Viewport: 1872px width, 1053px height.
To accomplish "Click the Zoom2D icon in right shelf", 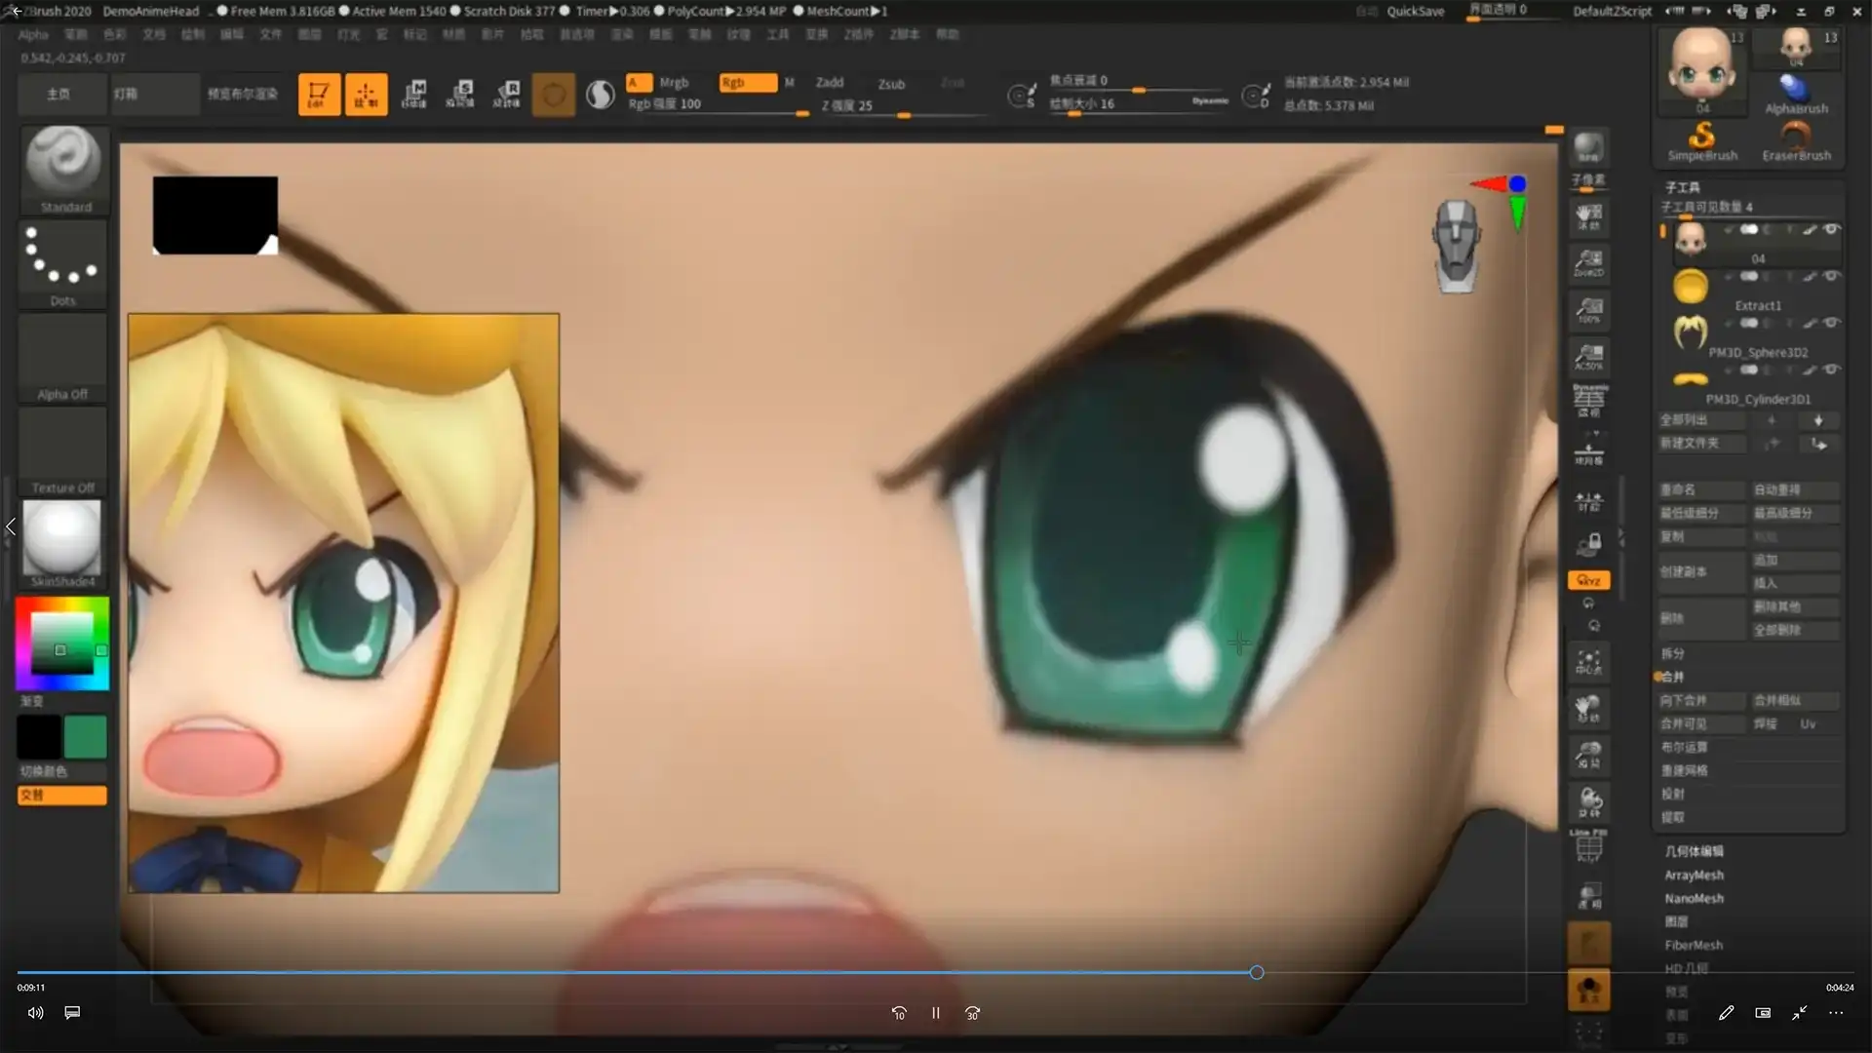I will click(x=1589, y=261).
